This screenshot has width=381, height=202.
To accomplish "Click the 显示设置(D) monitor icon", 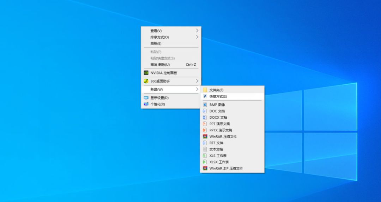I will click(146, 98).
